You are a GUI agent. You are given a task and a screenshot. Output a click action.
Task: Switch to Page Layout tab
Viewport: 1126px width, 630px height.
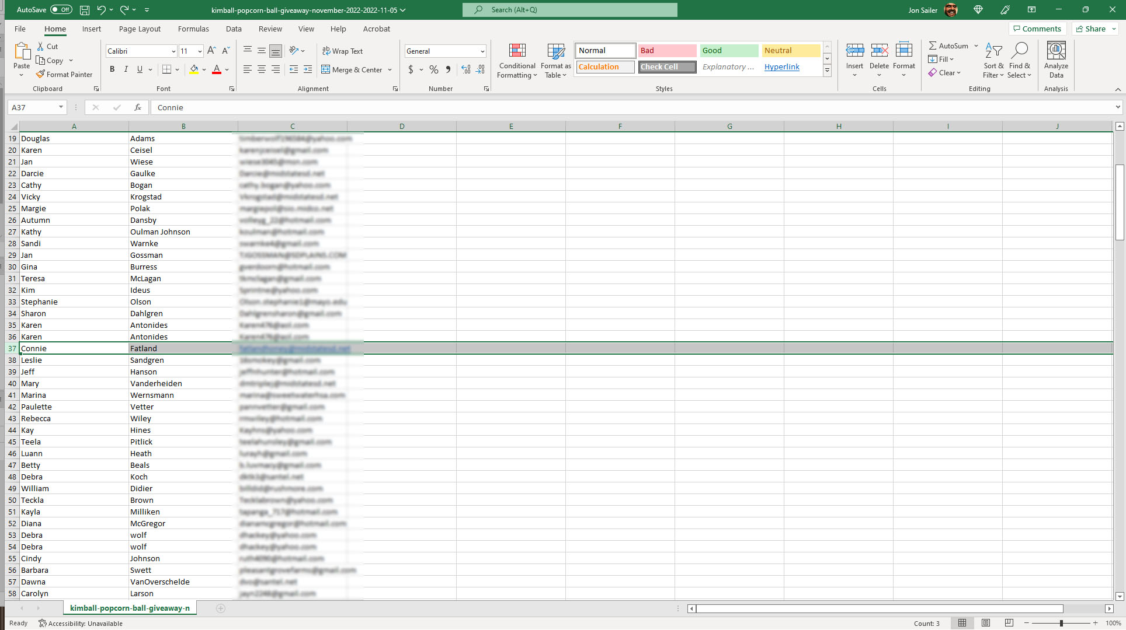[140, 29]
